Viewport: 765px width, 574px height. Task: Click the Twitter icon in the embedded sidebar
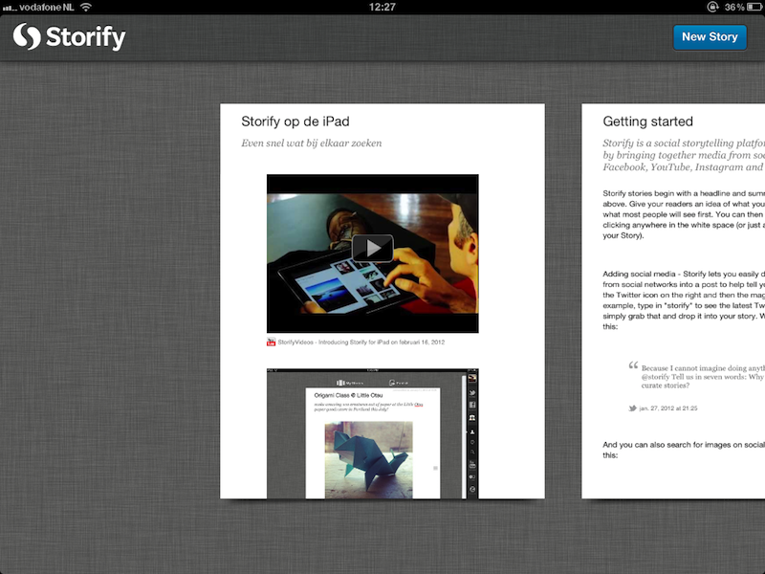point(470,391)
